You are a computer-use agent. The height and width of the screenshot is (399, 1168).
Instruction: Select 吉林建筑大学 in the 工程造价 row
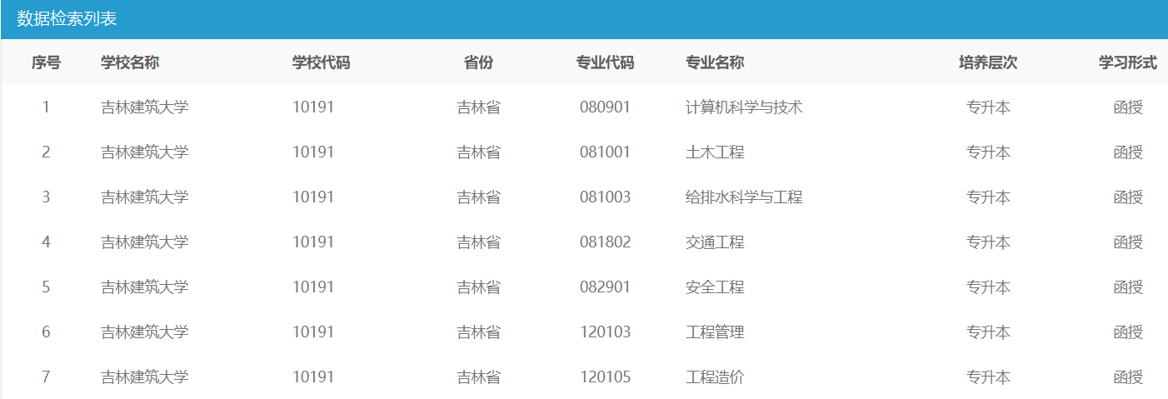coord(145,377)
